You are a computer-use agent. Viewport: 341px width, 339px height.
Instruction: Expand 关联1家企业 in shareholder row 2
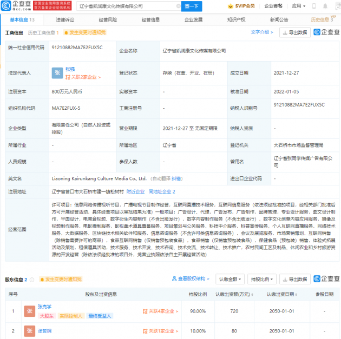[x=161, y=331]
